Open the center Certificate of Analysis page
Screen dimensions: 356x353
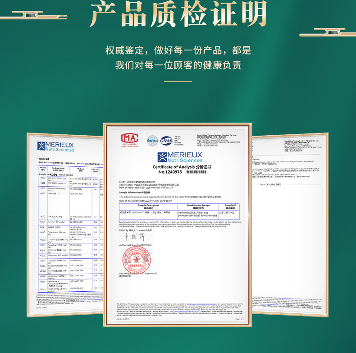[x=178, y=225]
